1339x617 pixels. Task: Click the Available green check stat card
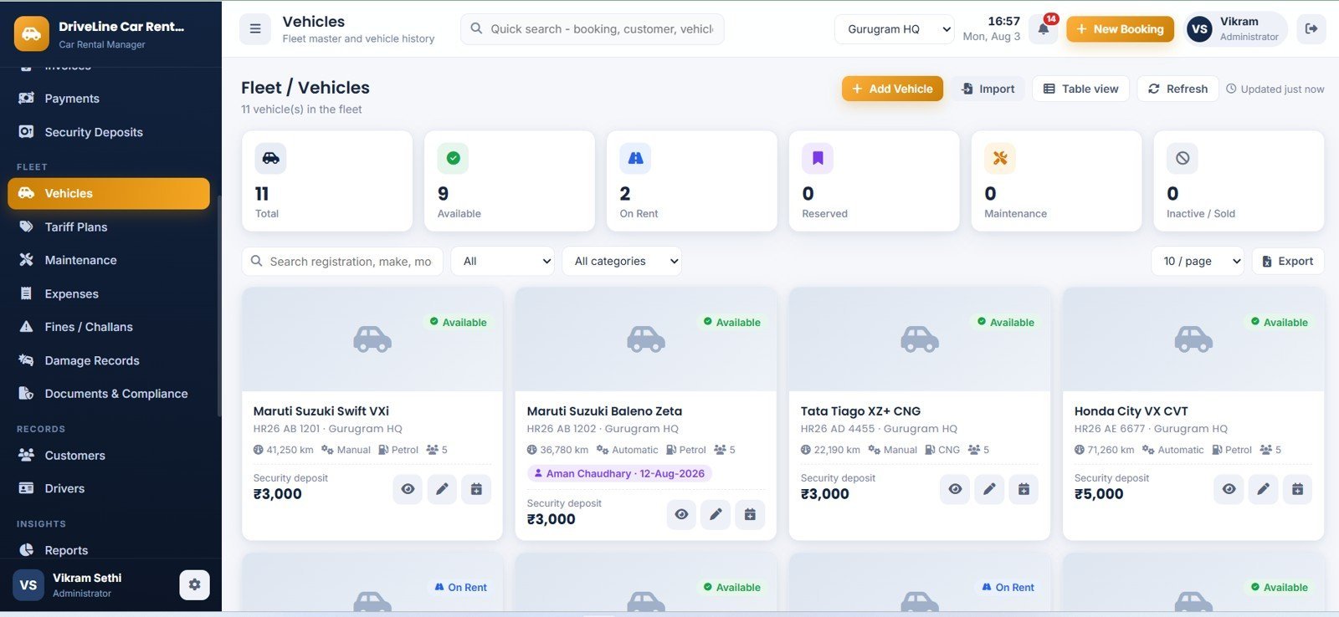(510, 181)
